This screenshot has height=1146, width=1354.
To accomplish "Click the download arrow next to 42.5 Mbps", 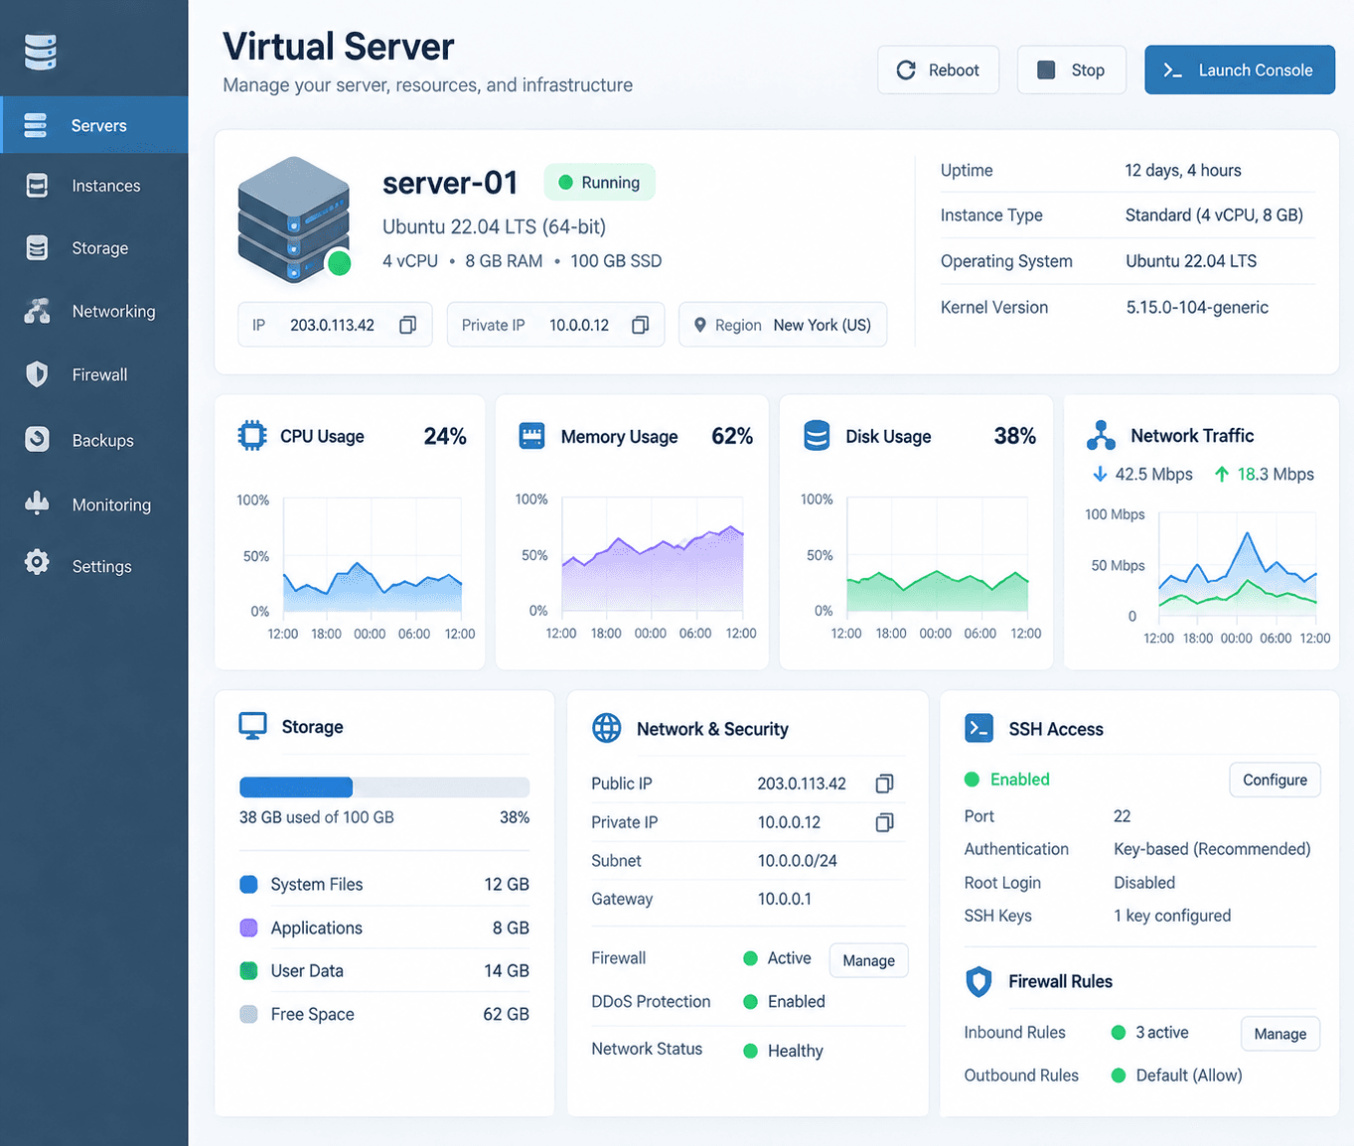I will (1100, 474).
